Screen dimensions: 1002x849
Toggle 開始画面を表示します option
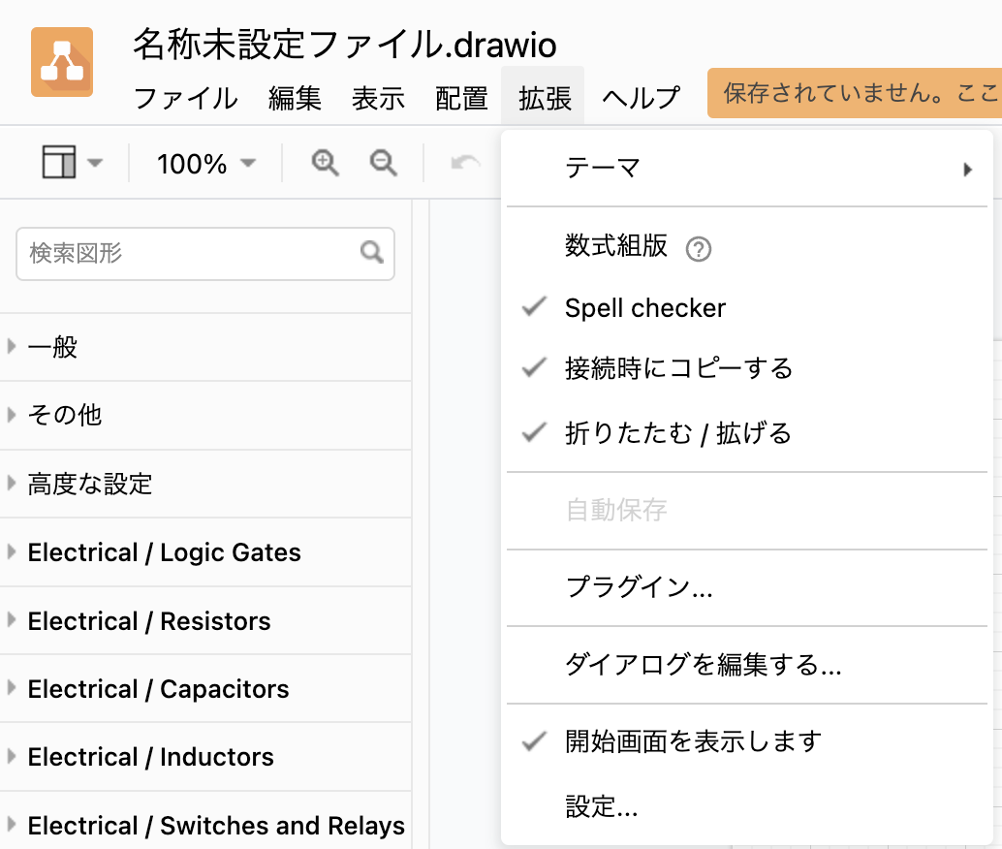point(746,741)
